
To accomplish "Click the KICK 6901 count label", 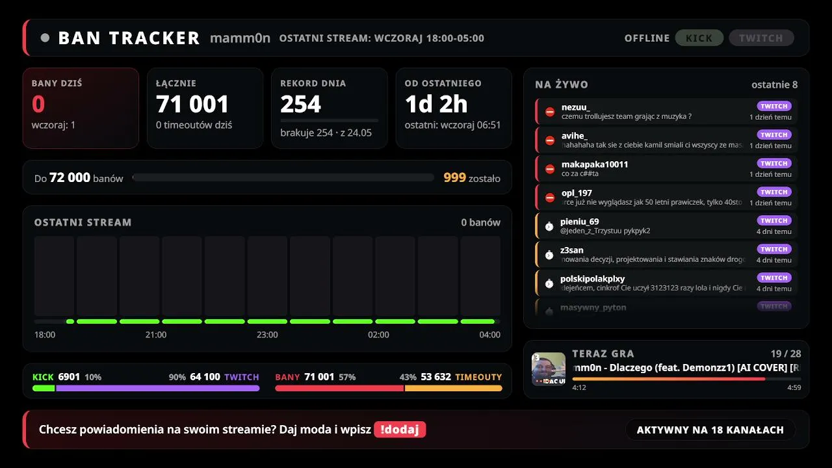I will click(x=56, y=377).
